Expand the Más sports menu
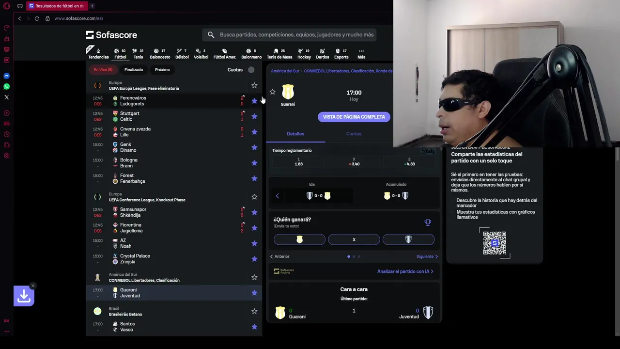This screenshot has width=620, height=349. (x=361, y=53)
